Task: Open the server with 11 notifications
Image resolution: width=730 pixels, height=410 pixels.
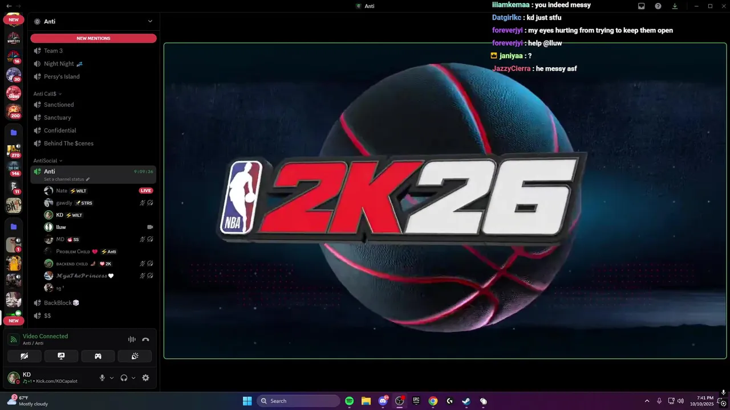Action: (13, 187)
